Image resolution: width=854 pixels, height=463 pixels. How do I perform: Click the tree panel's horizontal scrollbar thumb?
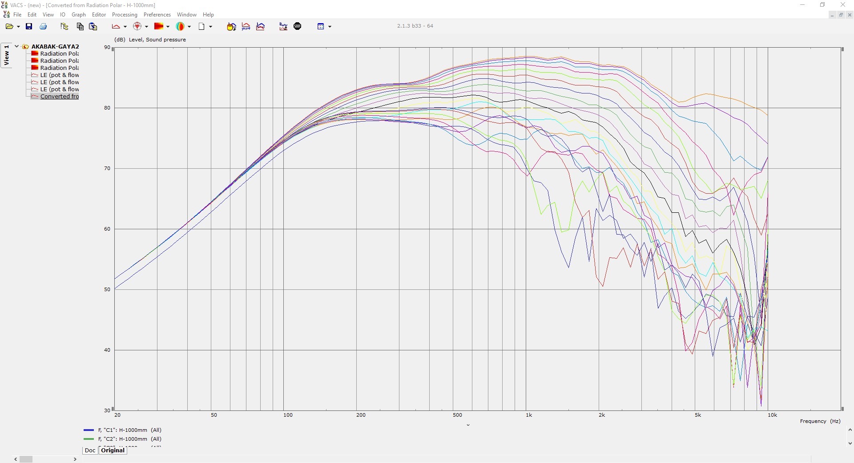[26, 459]
